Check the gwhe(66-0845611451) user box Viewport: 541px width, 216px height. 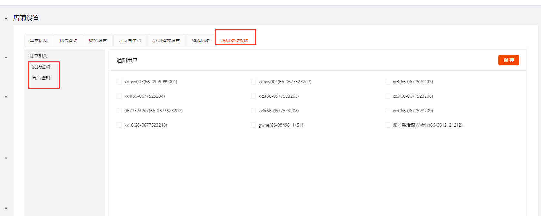pyautogui.click(x=254, y=125)
